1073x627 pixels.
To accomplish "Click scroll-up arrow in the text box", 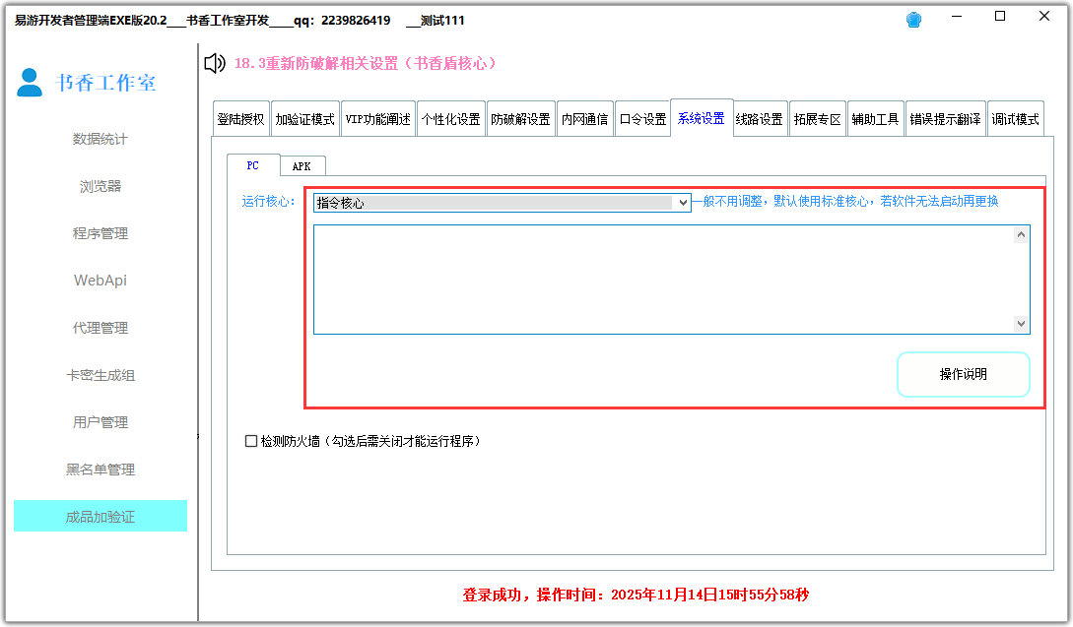I will pyautogui.click(x=1021, y=234).
